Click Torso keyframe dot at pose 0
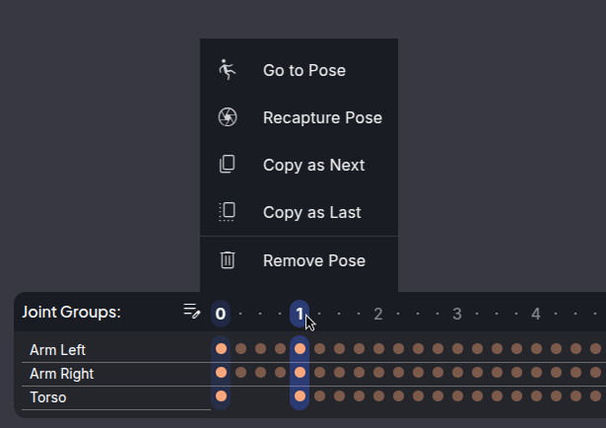Image resolution: width=606 pixels, height=428 pixels. (221, 395)
